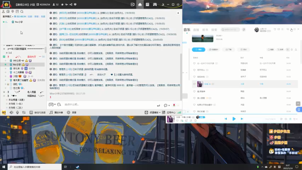
Task: Open the audio mixer equalizer icon
Action: (x=24, y=112)
